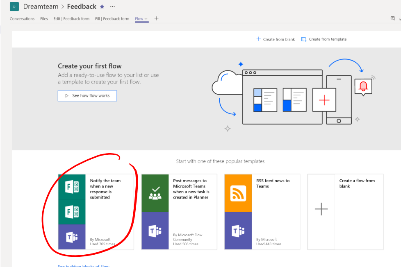Open the Fill | Feedback form tab
The height and width of the screenshot is (267, 401).
coord(112,19)
